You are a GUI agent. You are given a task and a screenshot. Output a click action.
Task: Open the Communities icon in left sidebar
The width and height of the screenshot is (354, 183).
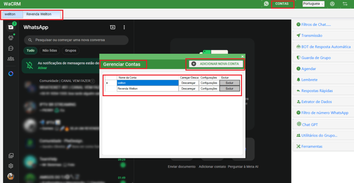11,59
